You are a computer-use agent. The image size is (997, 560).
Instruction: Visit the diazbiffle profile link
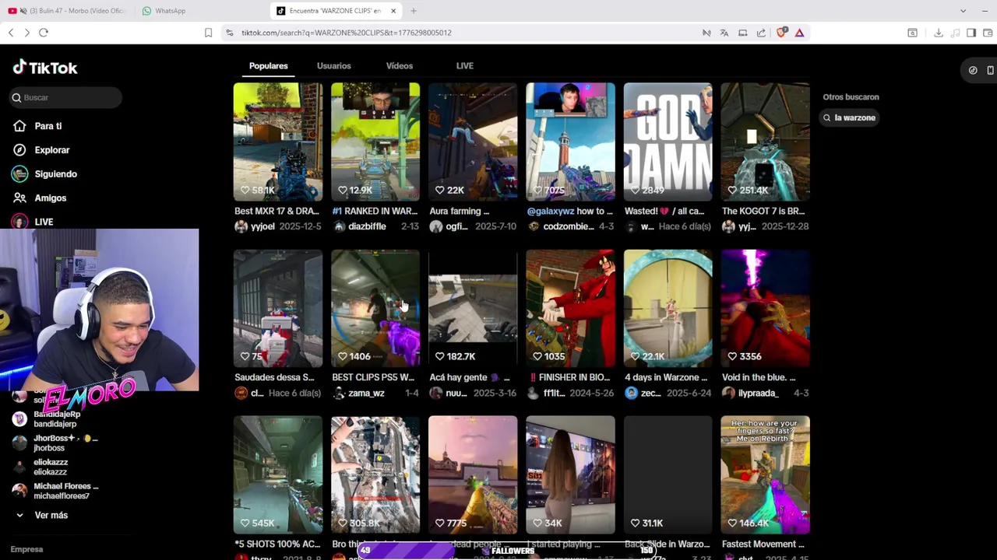coord(367,226)
